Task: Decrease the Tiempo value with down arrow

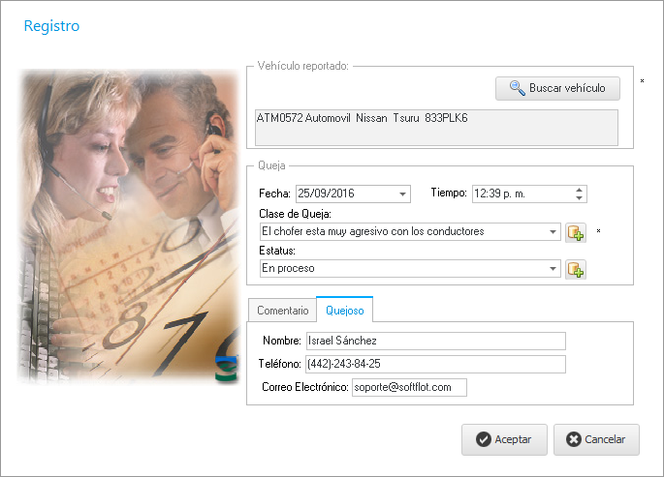Action: [x=580, y=198]
